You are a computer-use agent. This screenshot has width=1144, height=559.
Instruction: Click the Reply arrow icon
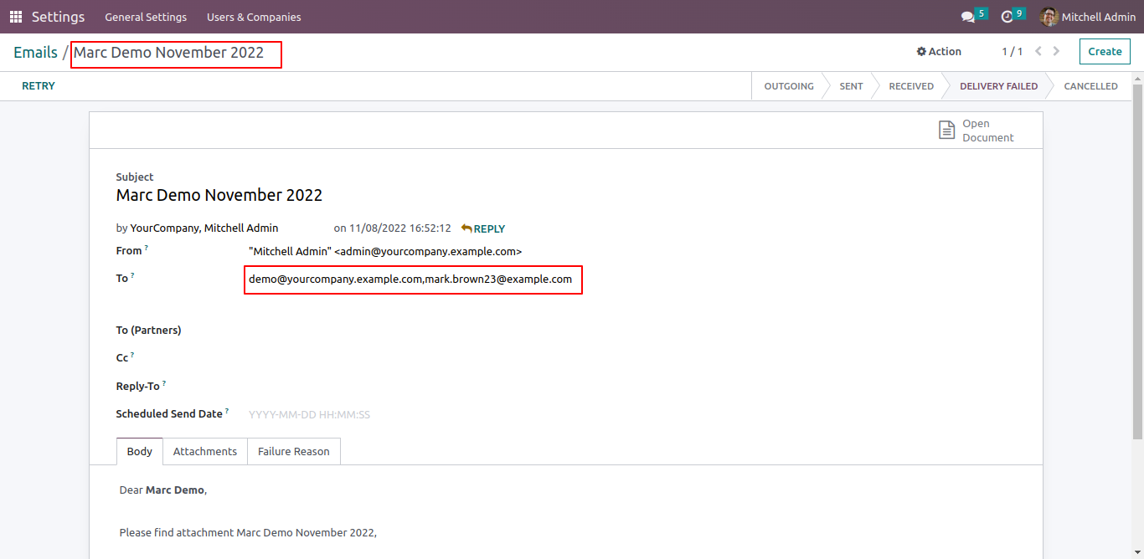[x=466, y=228]
